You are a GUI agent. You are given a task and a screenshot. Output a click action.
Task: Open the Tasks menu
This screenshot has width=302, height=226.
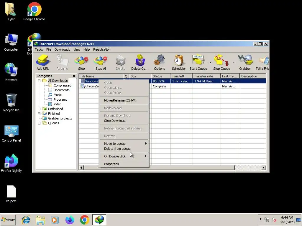pyautogui.click(x=39, y=49)
